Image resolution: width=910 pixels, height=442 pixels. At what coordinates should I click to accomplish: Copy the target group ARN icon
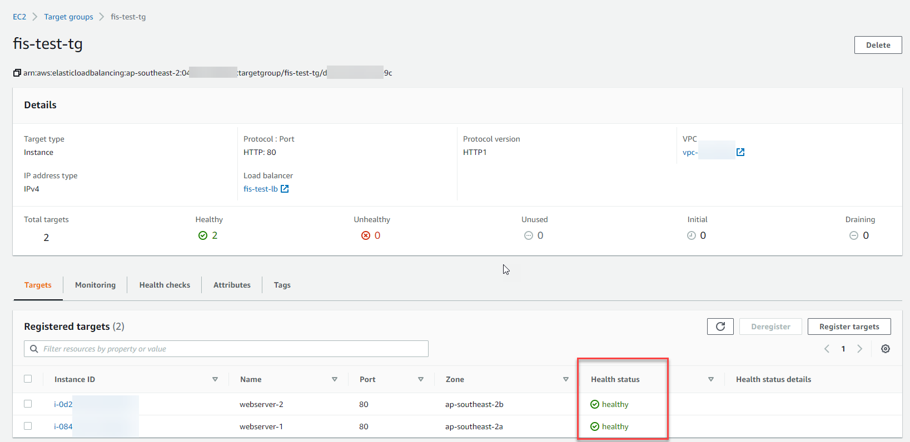17,73
